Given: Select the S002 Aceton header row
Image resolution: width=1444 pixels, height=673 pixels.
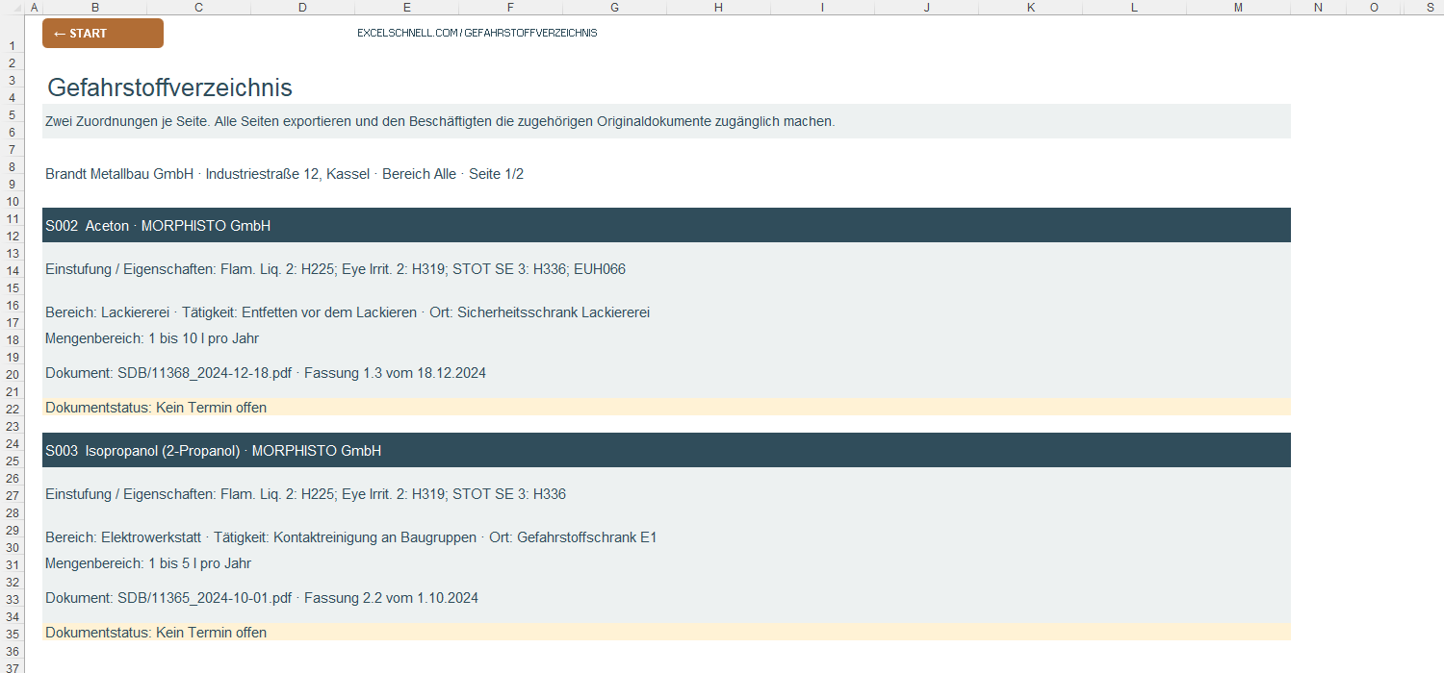Looking at the screenshot, I should [x=666, y=225].
